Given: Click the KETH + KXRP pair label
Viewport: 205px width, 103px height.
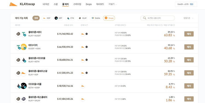Looking at the screenshot, I should pos(34,88).
